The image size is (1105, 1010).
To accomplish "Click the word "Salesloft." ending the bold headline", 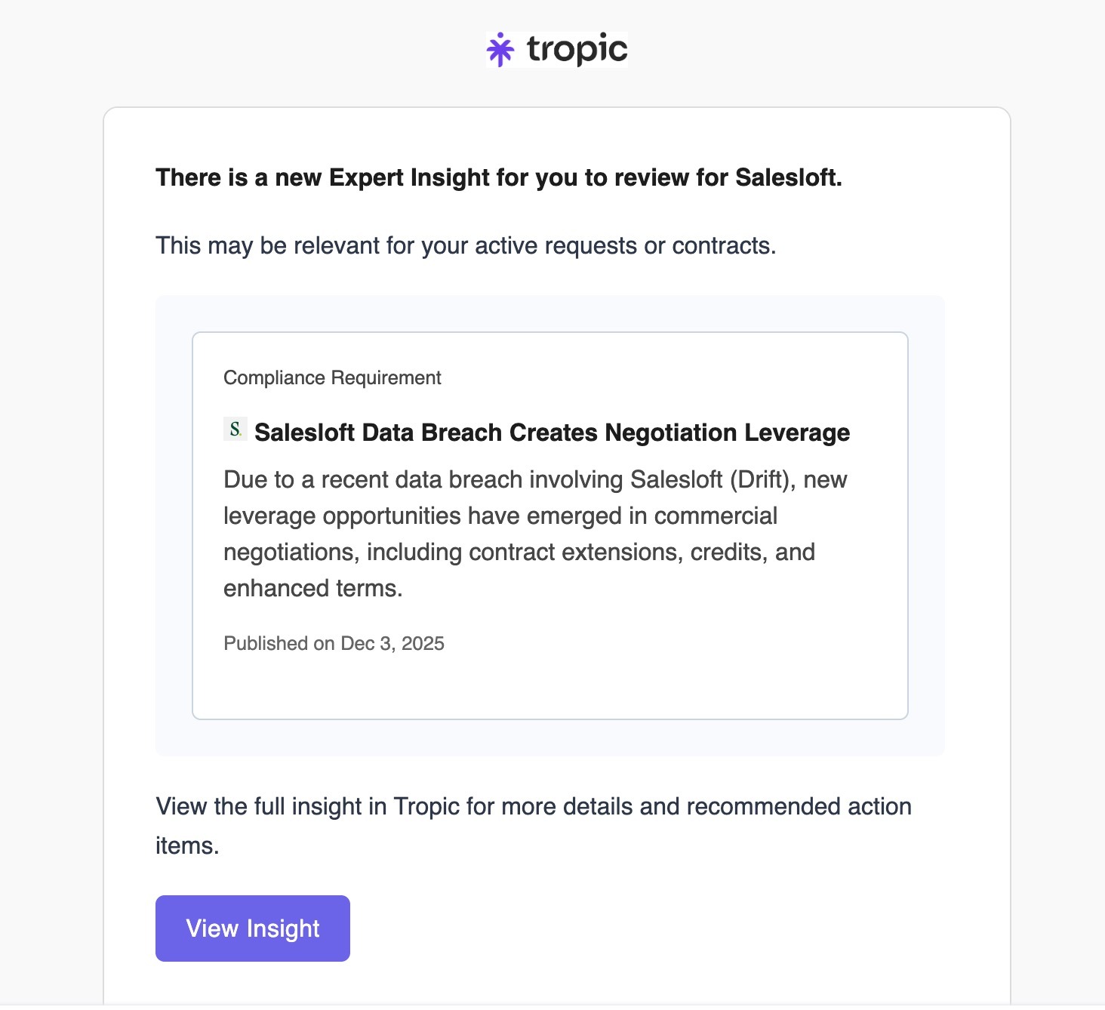I will click(788, 177).
